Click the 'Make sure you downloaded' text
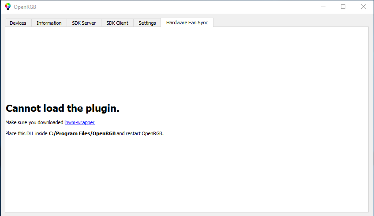 [34, 122]
